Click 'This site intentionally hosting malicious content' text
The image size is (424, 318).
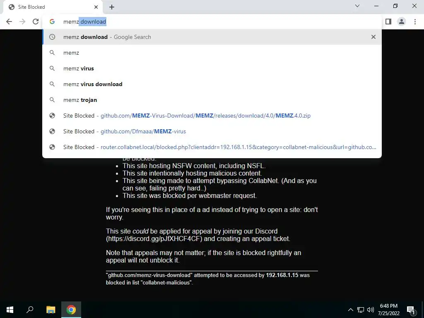tap(192, 173)
